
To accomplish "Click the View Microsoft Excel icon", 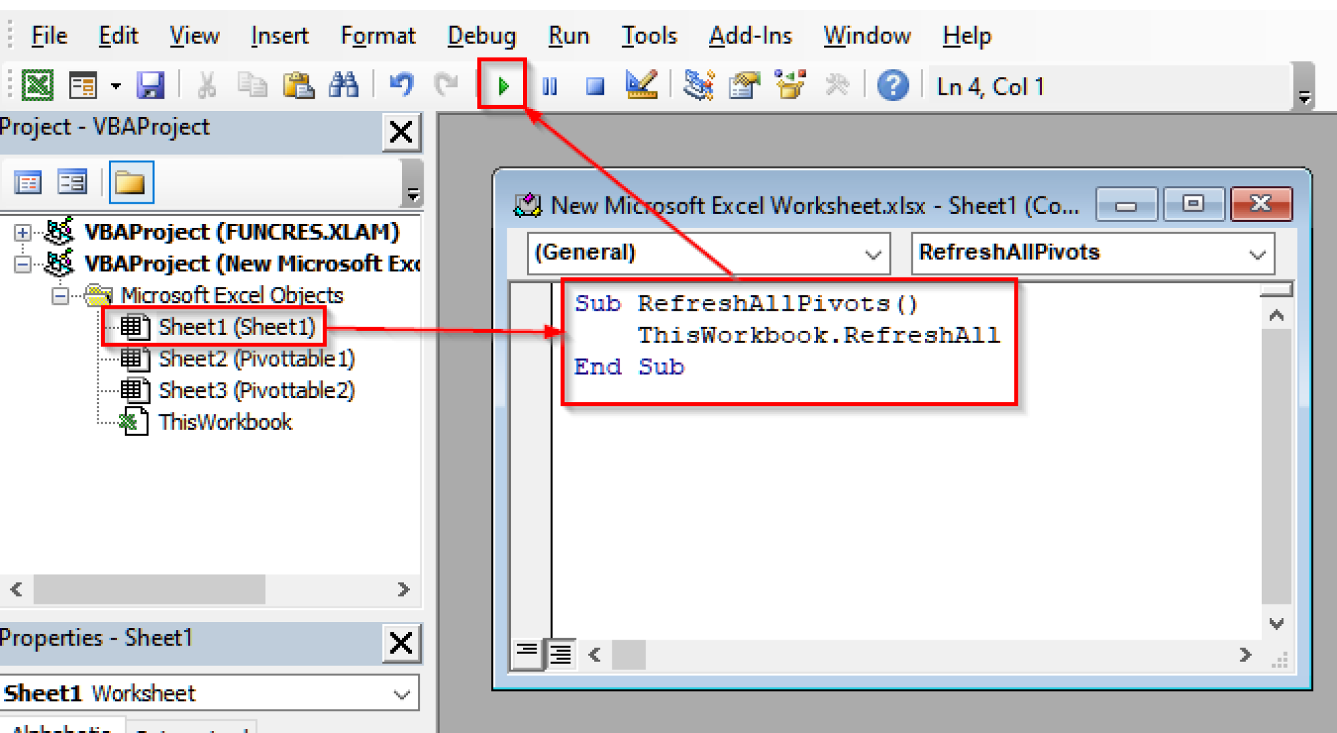I will point(37,85).
